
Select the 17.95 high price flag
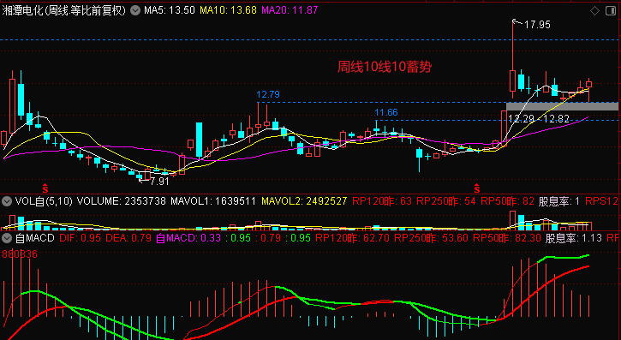[532, 24]
